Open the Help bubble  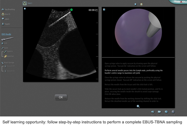tap(166, 112)
